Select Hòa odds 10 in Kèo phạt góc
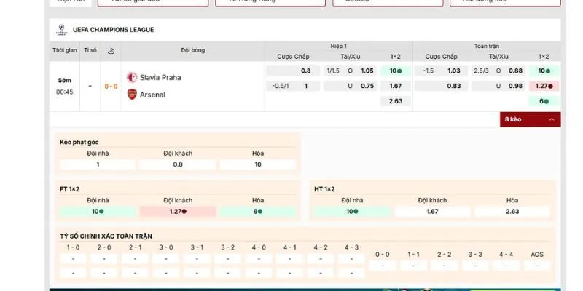This screenshot has height=291, width=583. [x=257, y=164]
